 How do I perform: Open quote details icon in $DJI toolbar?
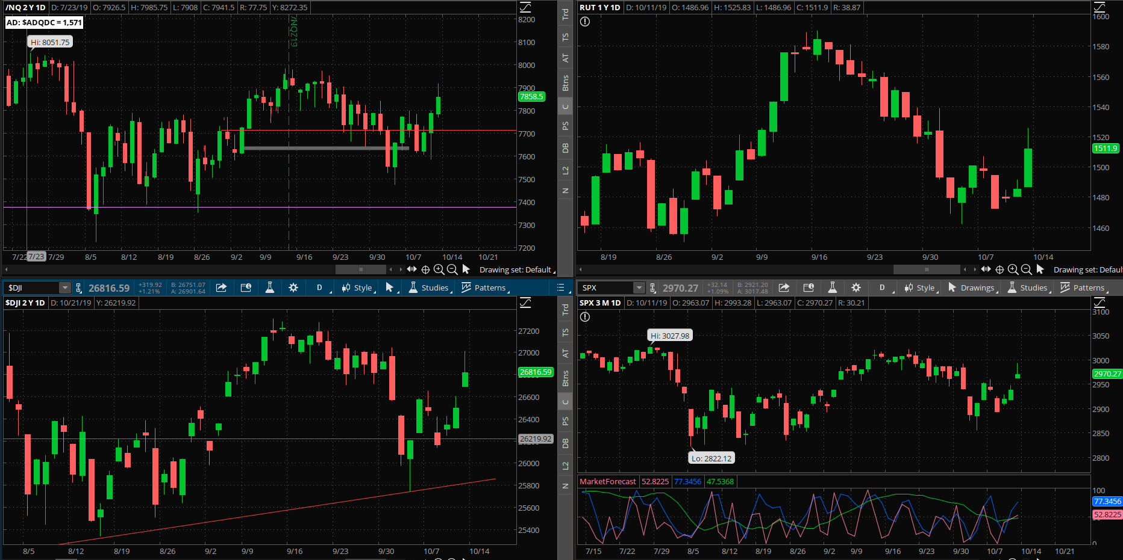click(246, 288)
